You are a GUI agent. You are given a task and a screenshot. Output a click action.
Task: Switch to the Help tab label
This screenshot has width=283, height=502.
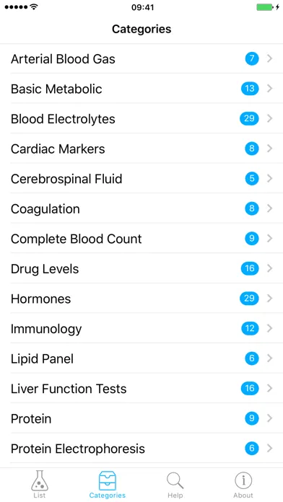[175, 496]
